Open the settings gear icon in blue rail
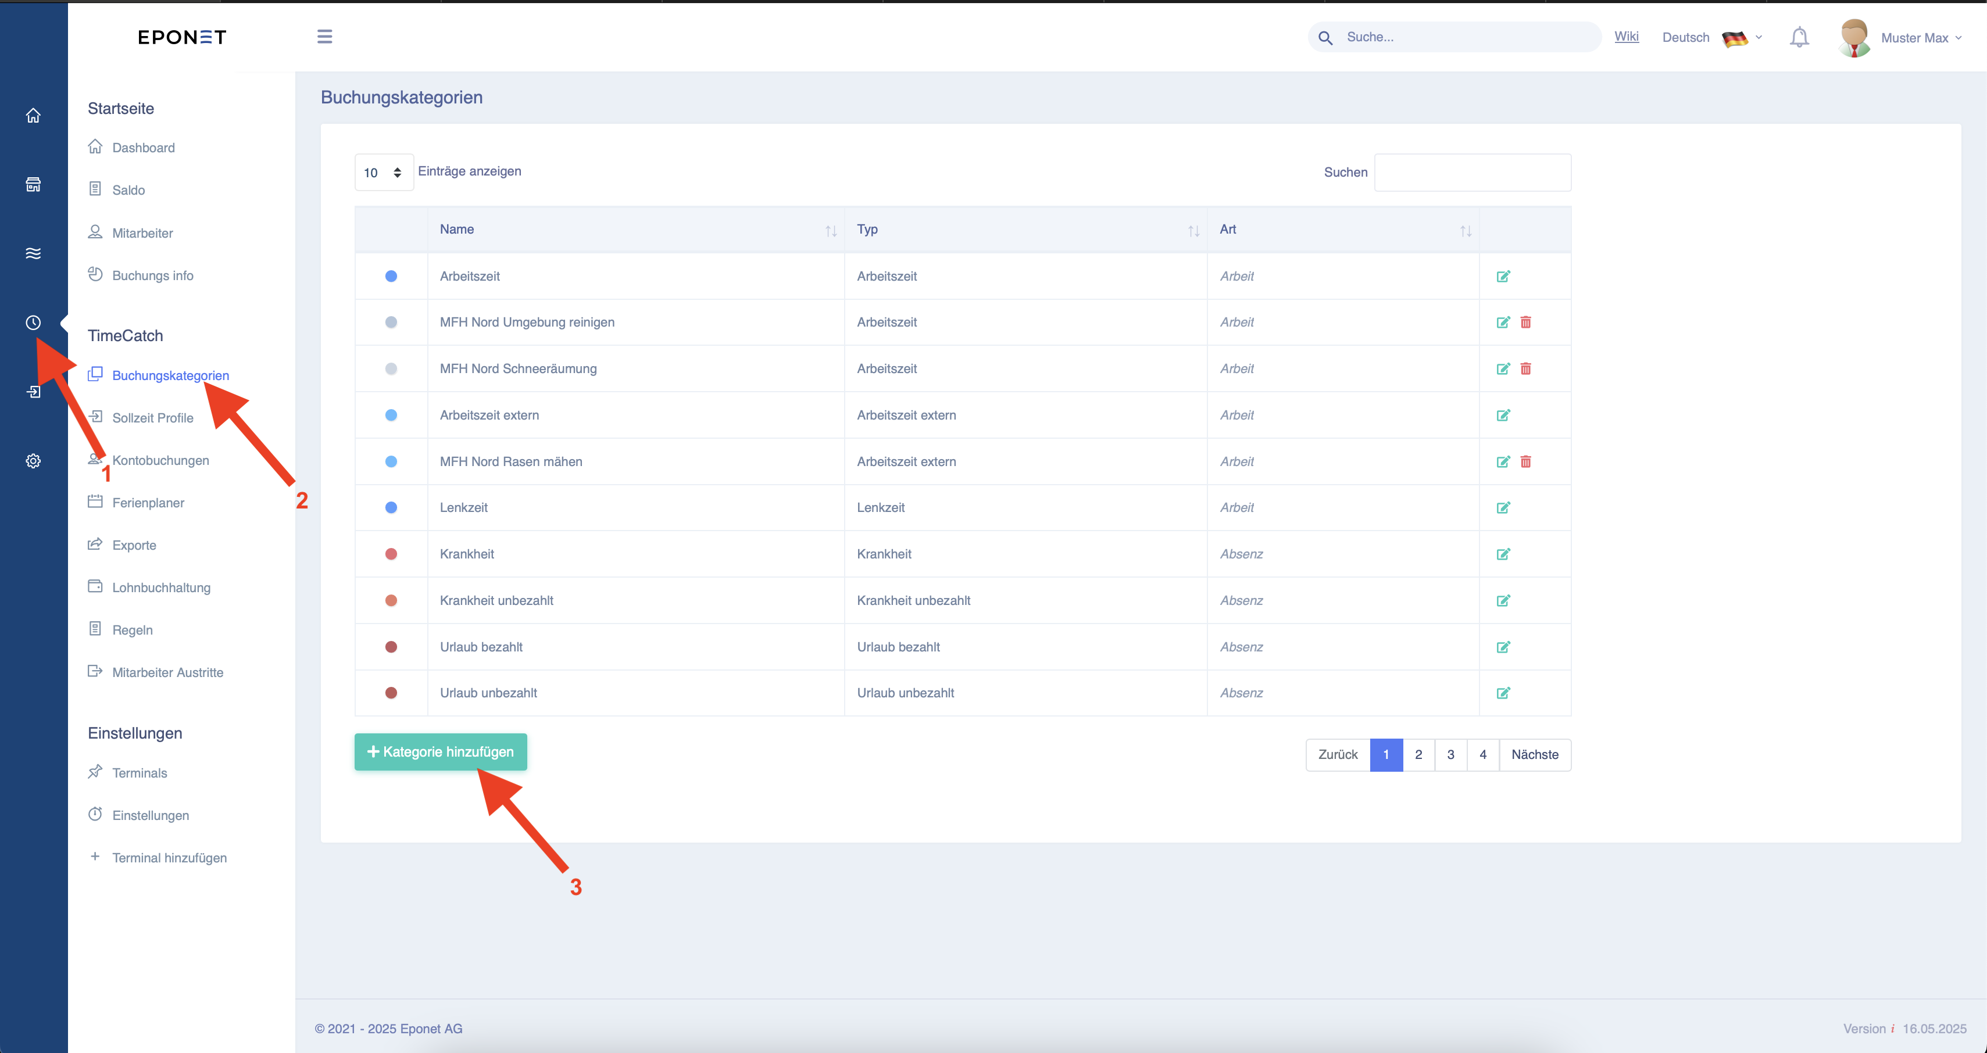Image resolution: width=1987 pixels, height=1053 pixels. [x=33, y=461]
